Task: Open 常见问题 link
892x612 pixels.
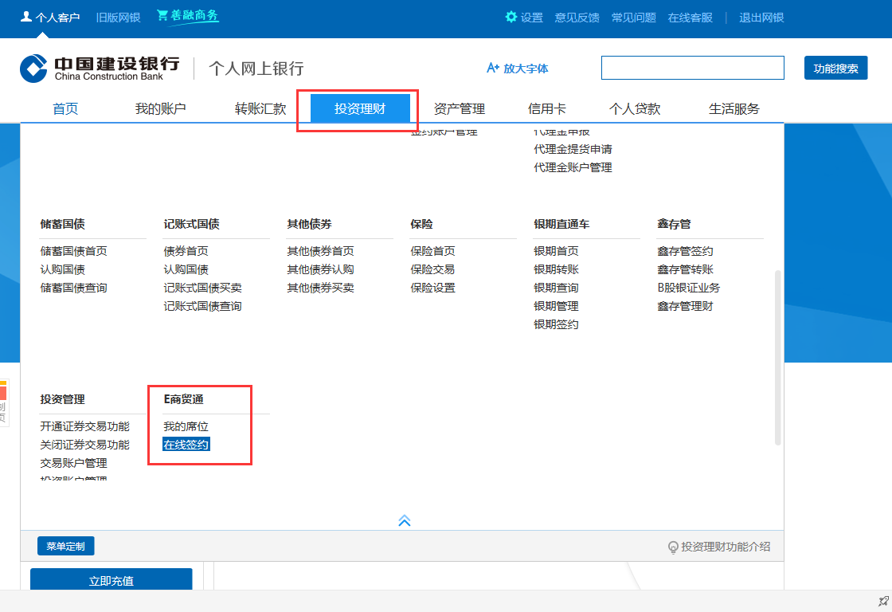Action: [634, 18]
